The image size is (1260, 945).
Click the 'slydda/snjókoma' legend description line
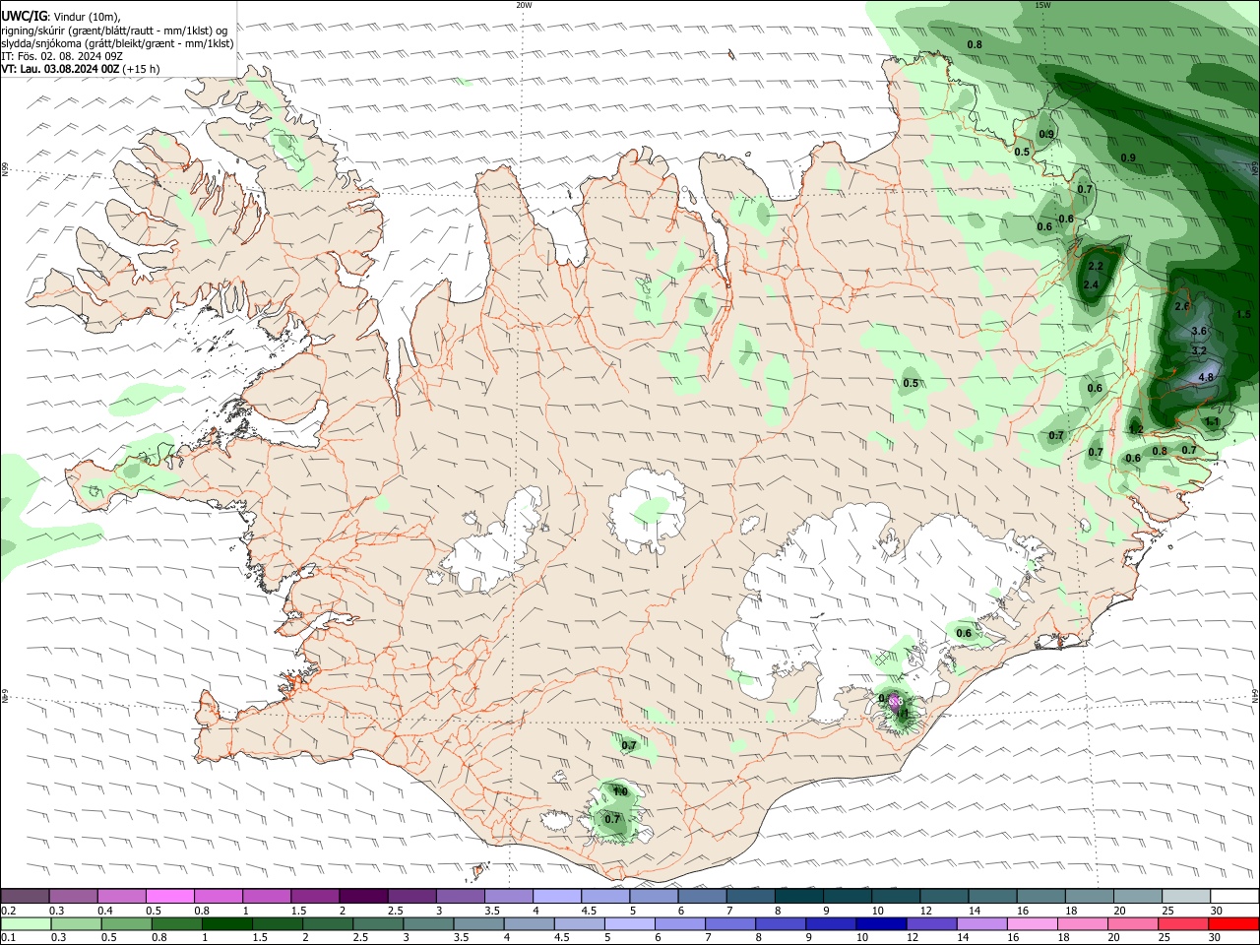pyautogui.click(x=117, y=43)
